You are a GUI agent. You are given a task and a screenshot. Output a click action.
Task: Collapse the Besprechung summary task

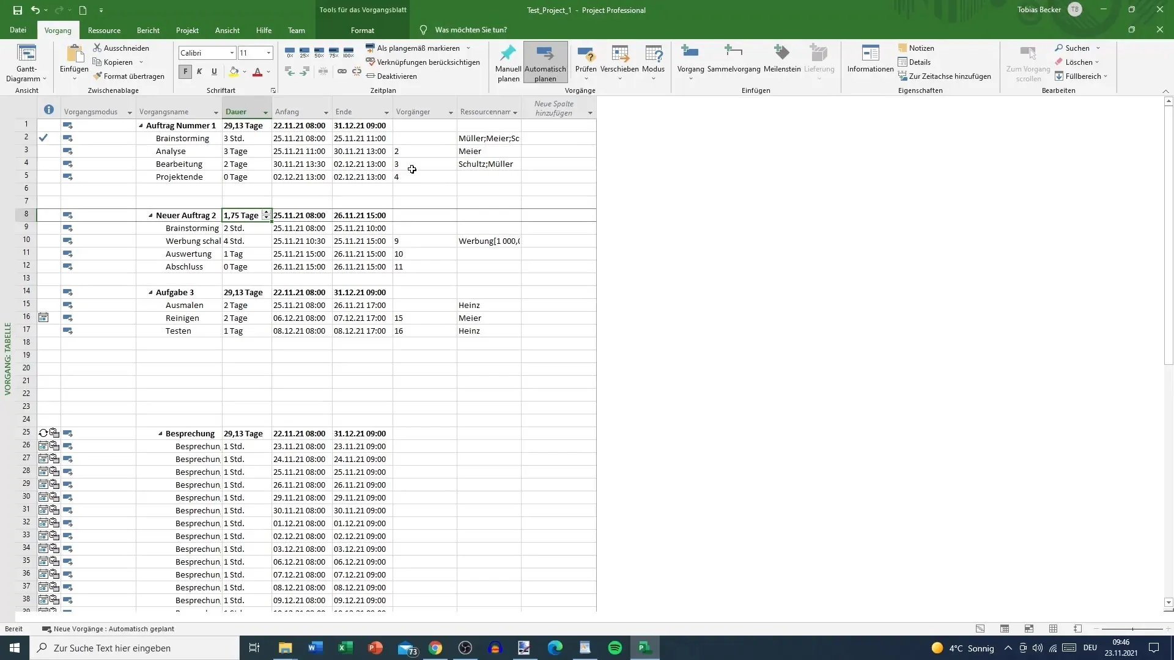pyautogui.click(x=160, y=434)
